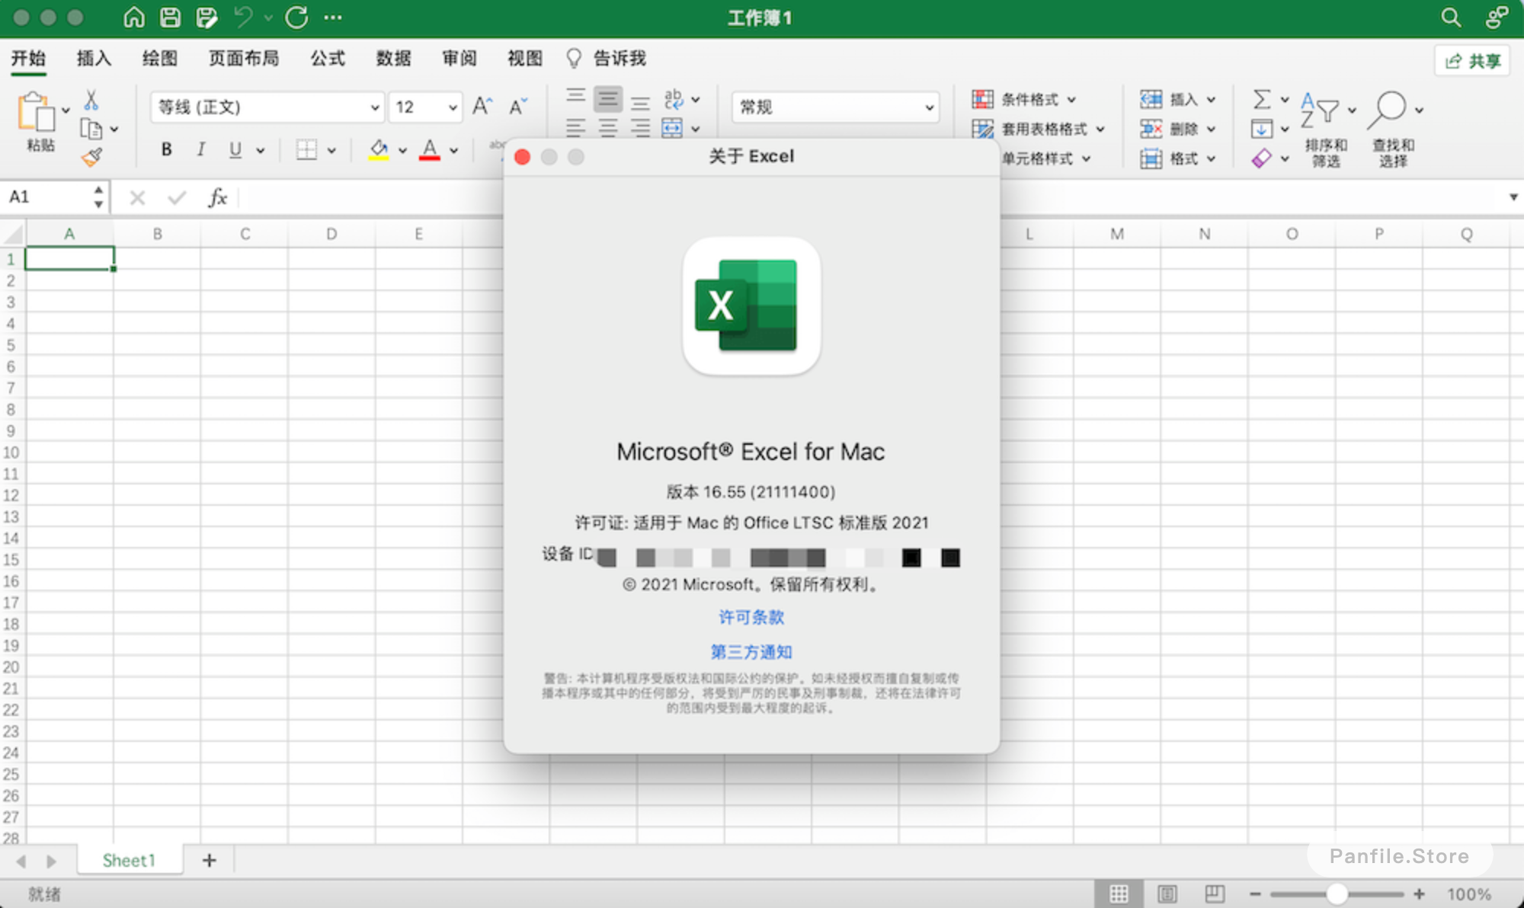
Task: Click the wrap text icon
Action: pos(674,99)
